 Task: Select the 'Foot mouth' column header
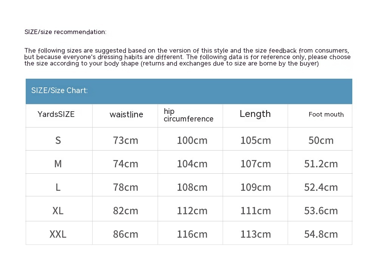coord(326,115)
